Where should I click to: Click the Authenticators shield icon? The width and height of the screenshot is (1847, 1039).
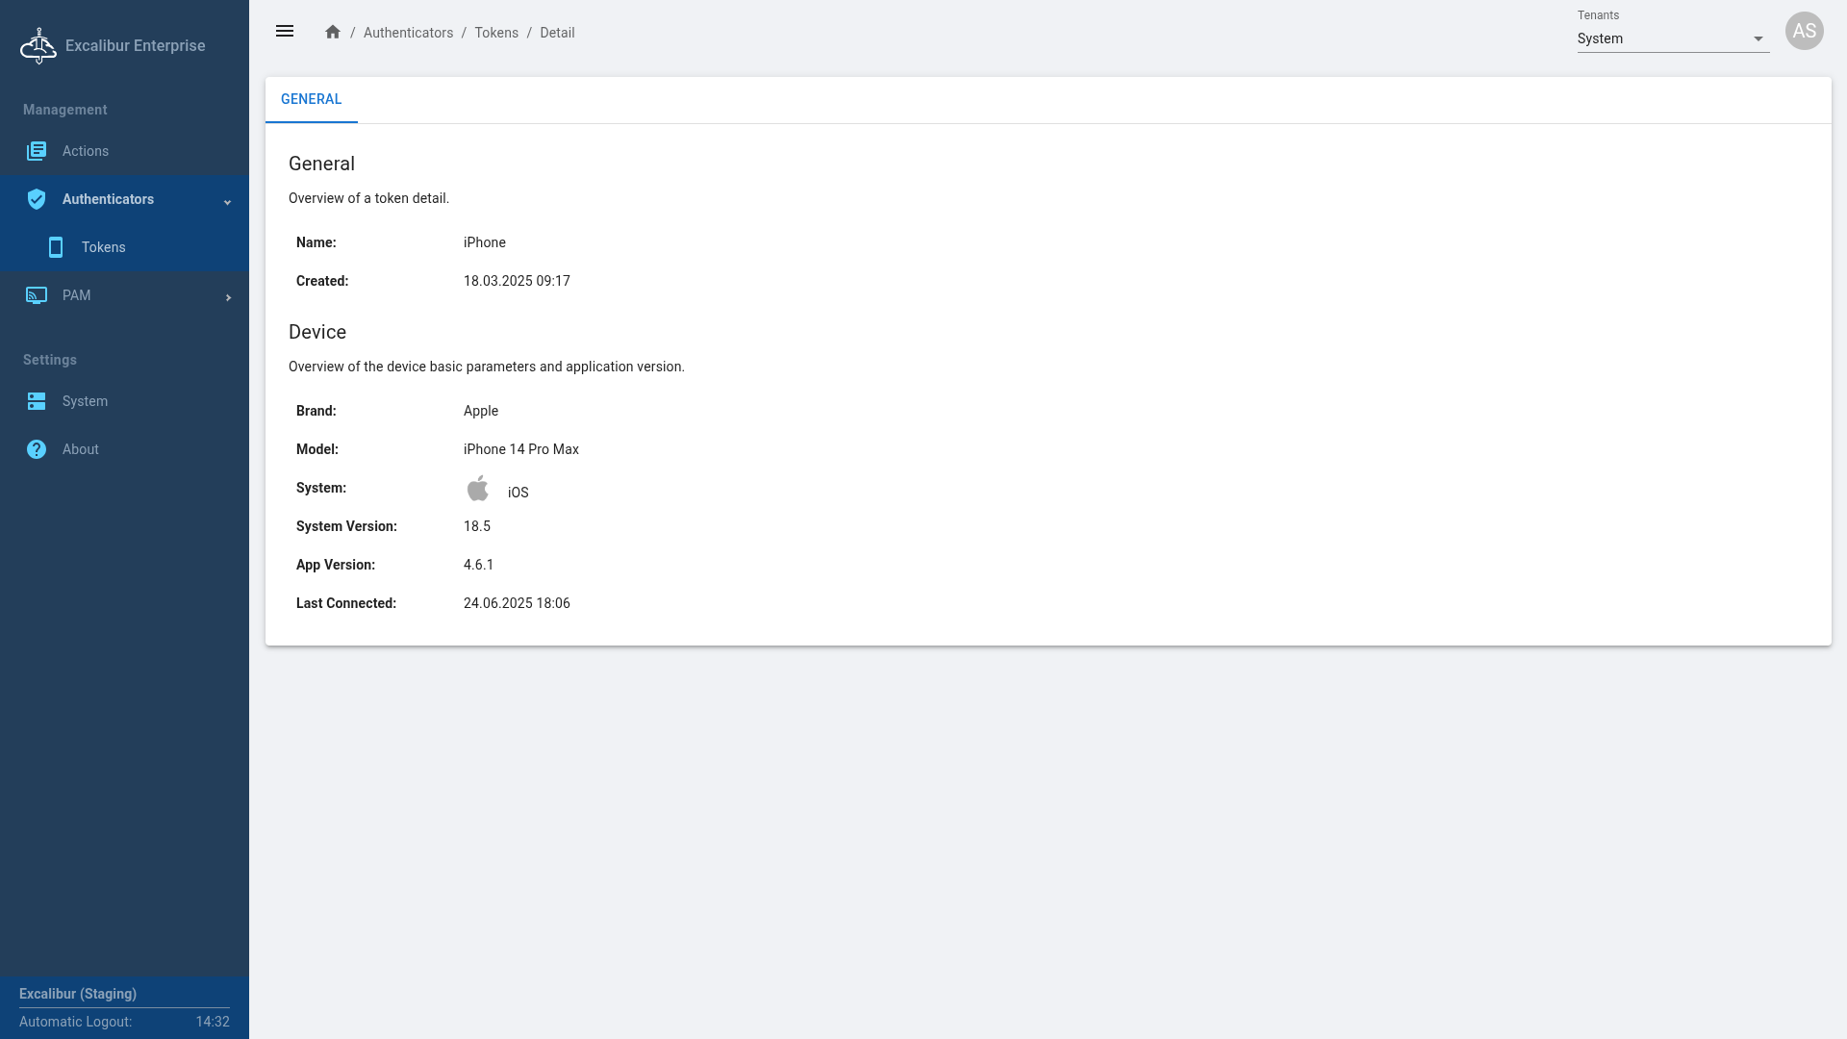click(x=37, y=199)
